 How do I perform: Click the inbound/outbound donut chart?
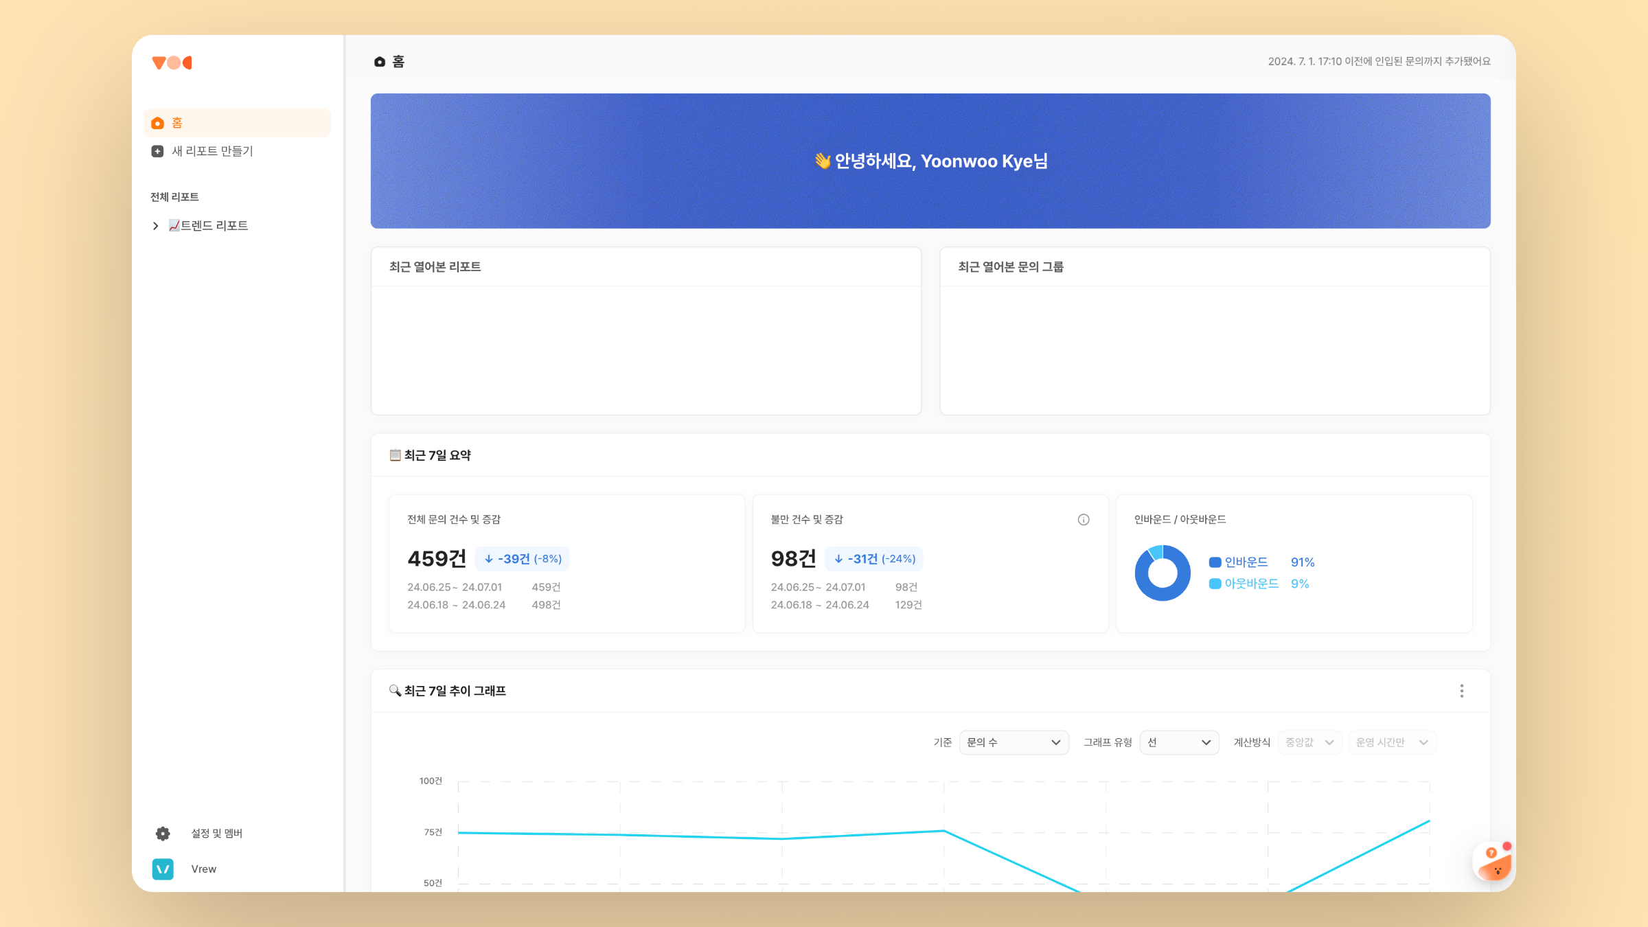[1163, 573]
